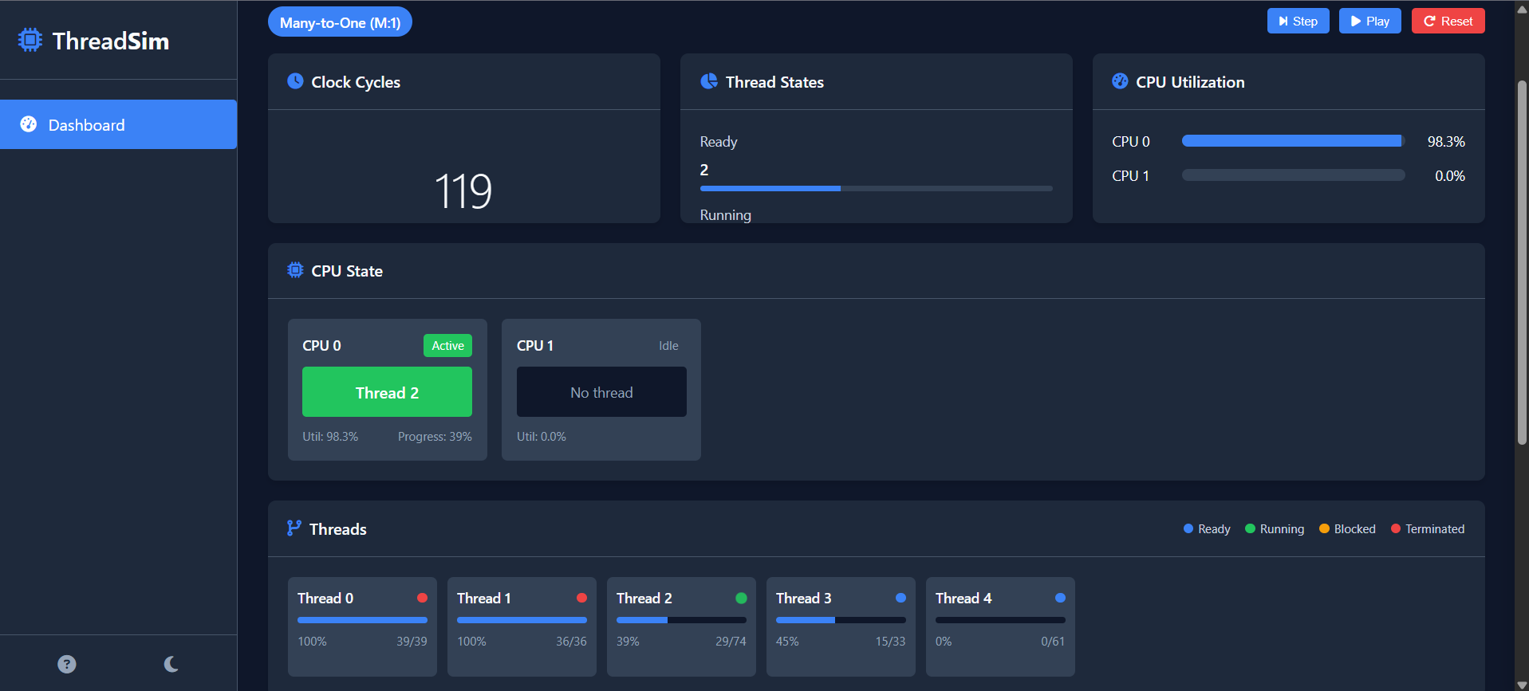The image size is (1529, 691).
Task: Click the Active badge on CPU 0
Action: (x=447, y=345)
